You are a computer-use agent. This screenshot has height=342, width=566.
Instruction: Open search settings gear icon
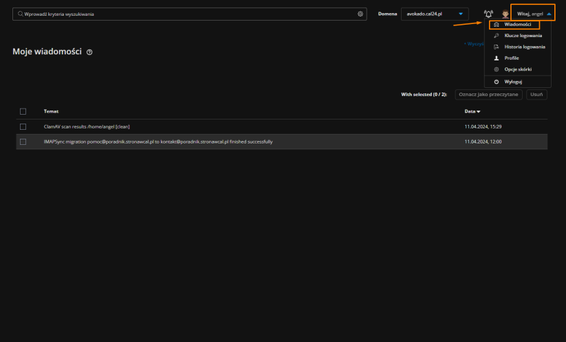pos(360,14)
